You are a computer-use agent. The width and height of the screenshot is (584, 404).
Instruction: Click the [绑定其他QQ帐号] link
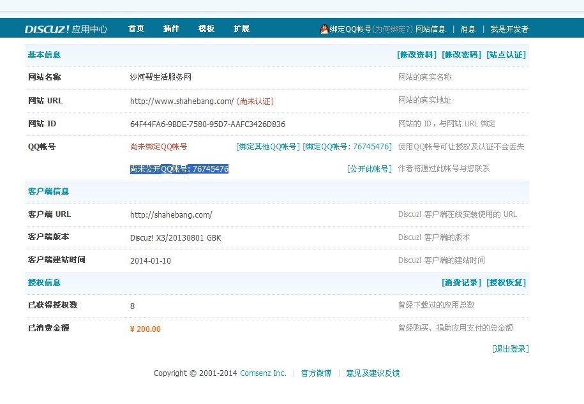tap(267, 147)
